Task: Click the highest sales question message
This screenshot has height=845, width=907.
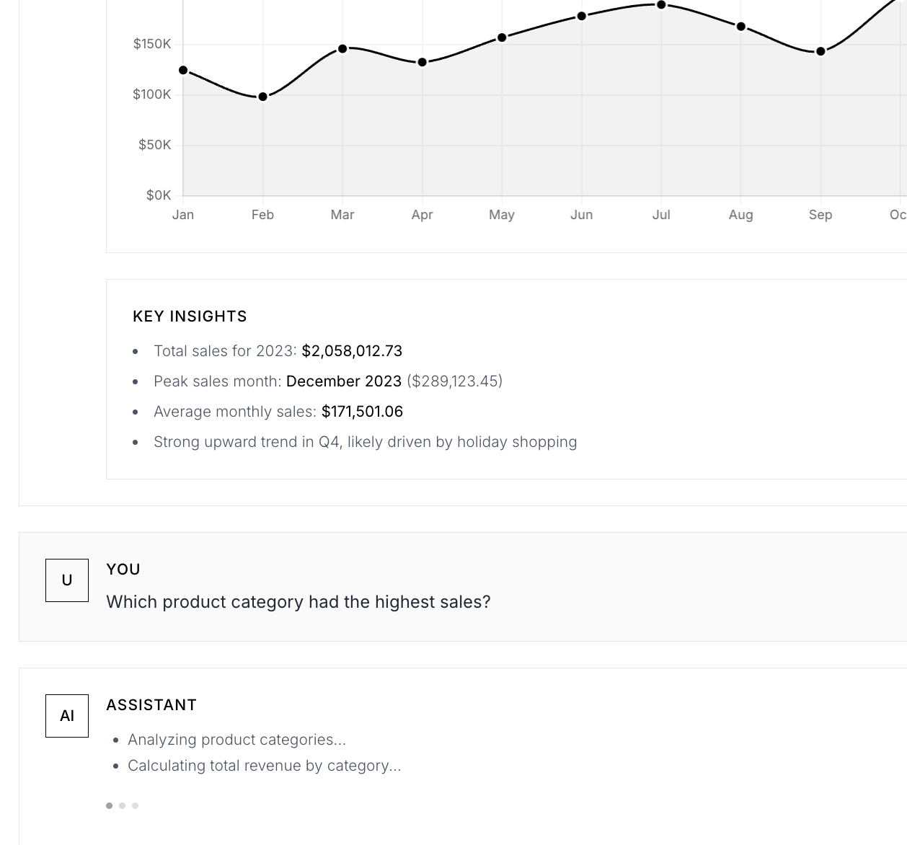Action: click(298, 602)
